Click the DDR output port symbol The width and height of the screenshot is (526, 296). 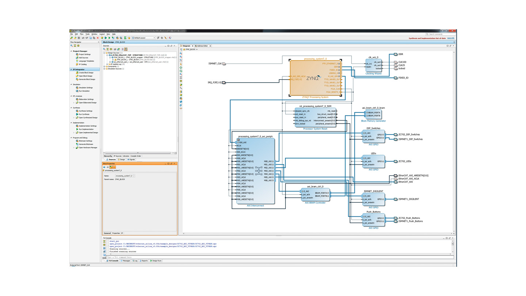(396, 54)
